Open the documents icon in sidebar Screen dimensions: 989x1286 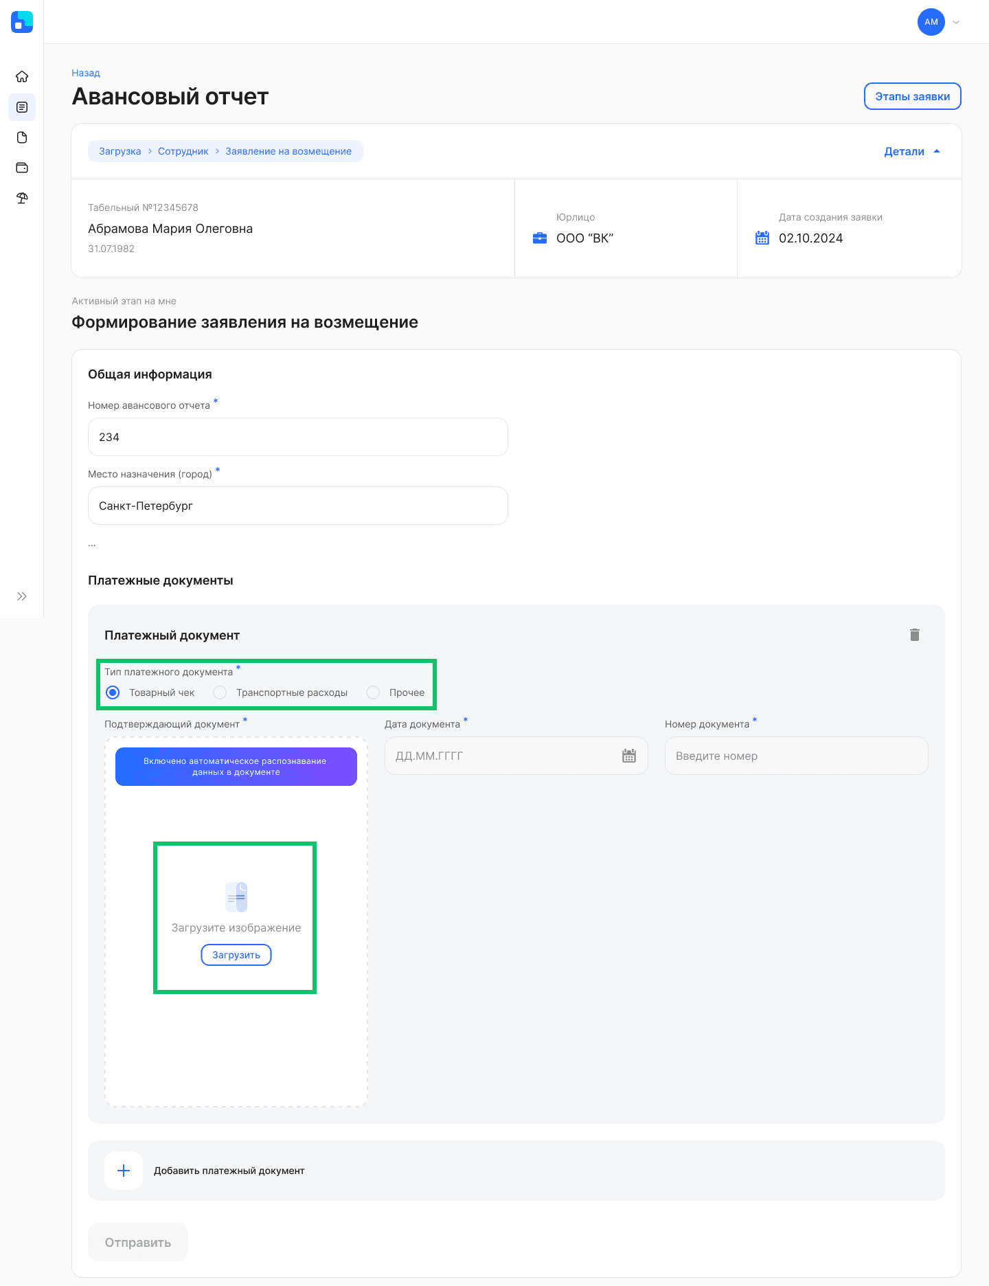pos(22,137)
